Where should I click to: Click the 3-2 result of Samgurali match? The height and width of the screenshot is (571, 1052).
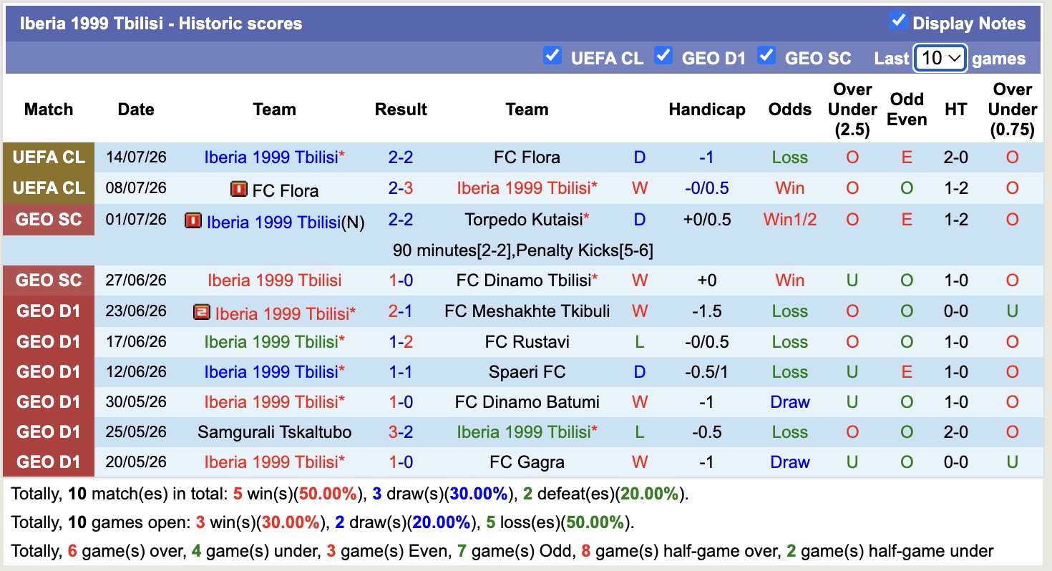tap(401, 432)
